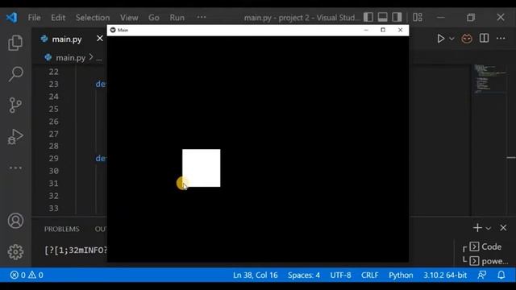
Task: Click Spaces: 4 indentation setting
Action: click(304, 275)
